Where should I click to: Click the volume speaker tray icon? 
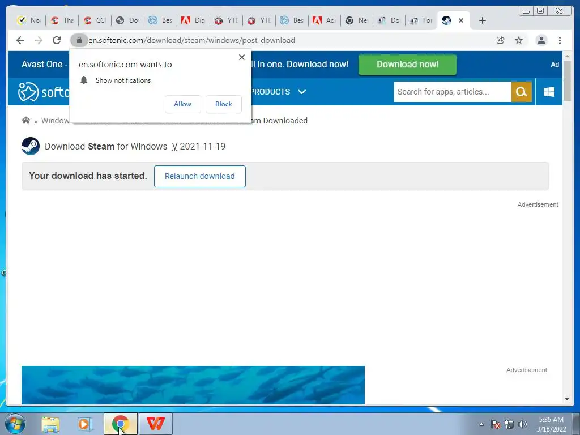(x=523, y=424)
